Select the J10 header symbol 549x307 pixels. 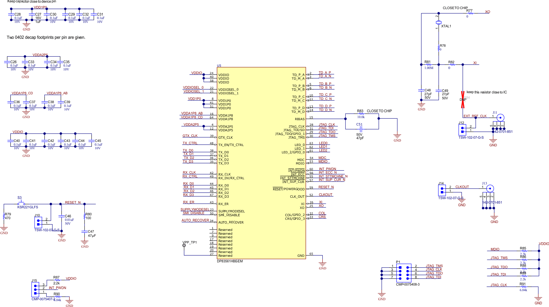pos(38,222)
